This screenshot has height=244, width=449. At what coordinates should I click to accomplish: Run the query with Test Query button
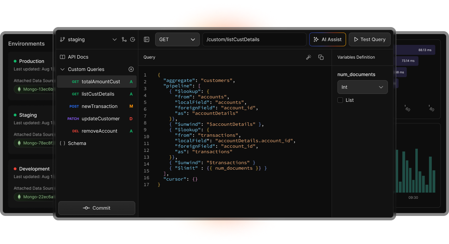[369, 39]
